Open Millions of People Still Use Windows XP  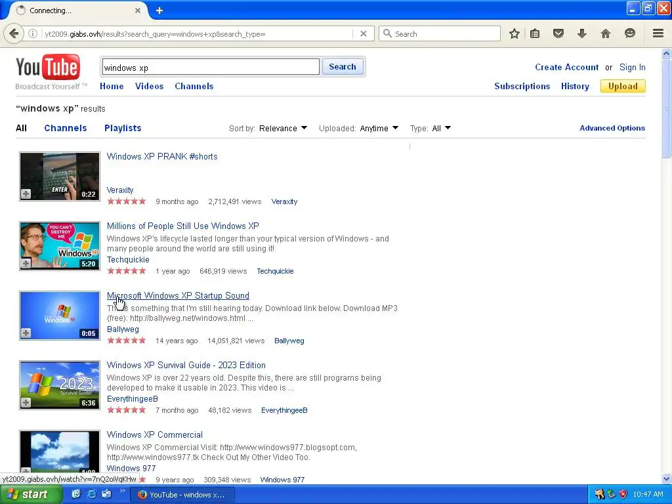(182, 226)
